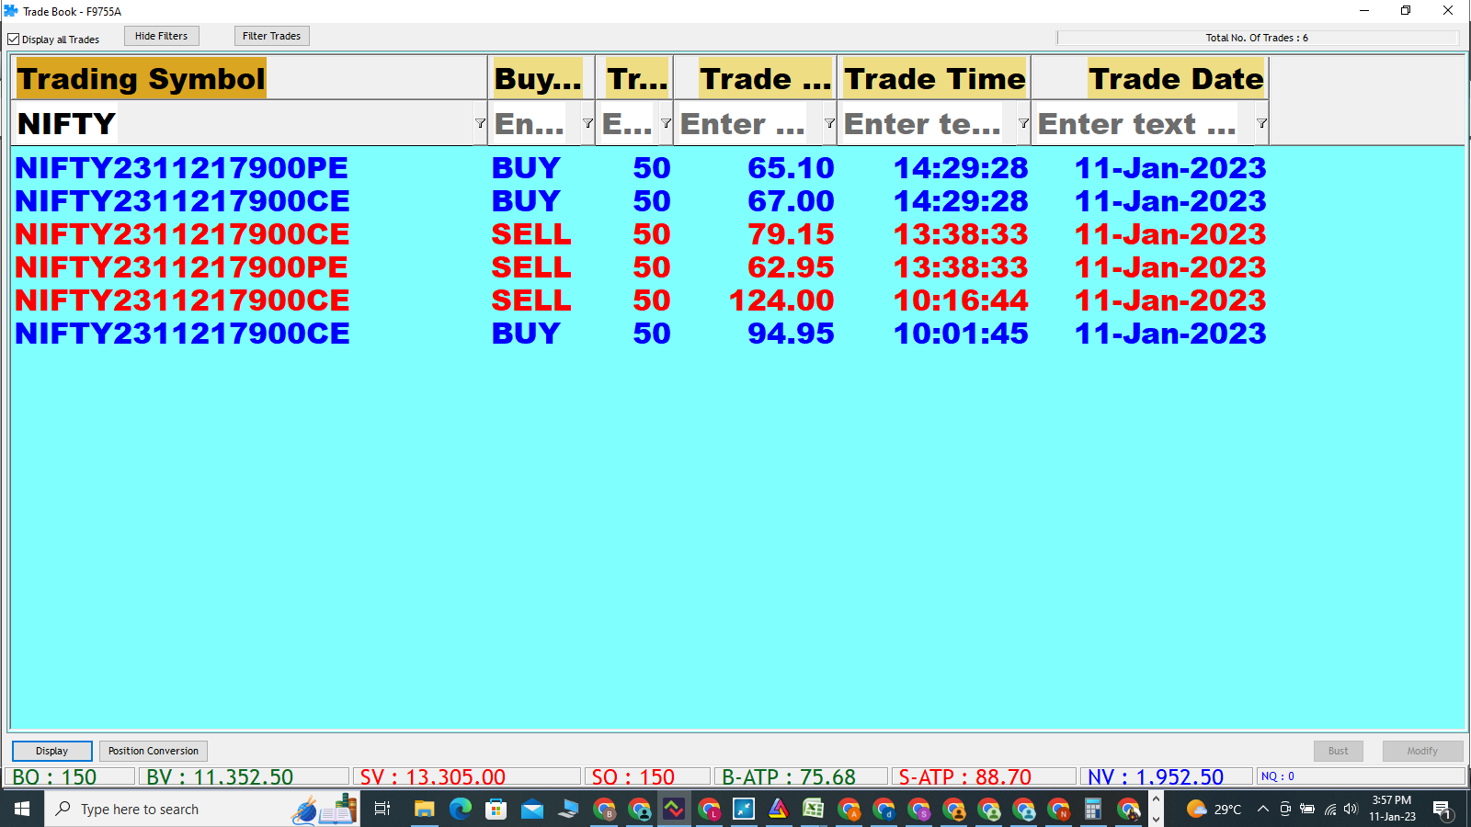The height and width of the screenshot is (827, 1471).
Task: Click the BO : 150 status field
Action: pos(70,776)
